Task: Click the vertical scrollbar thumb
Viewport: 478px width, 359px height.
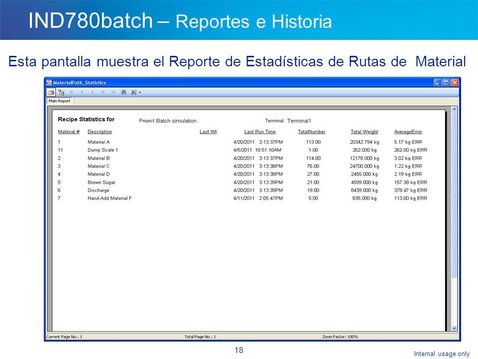Action: pyautogui.click(x=454, y=195)
